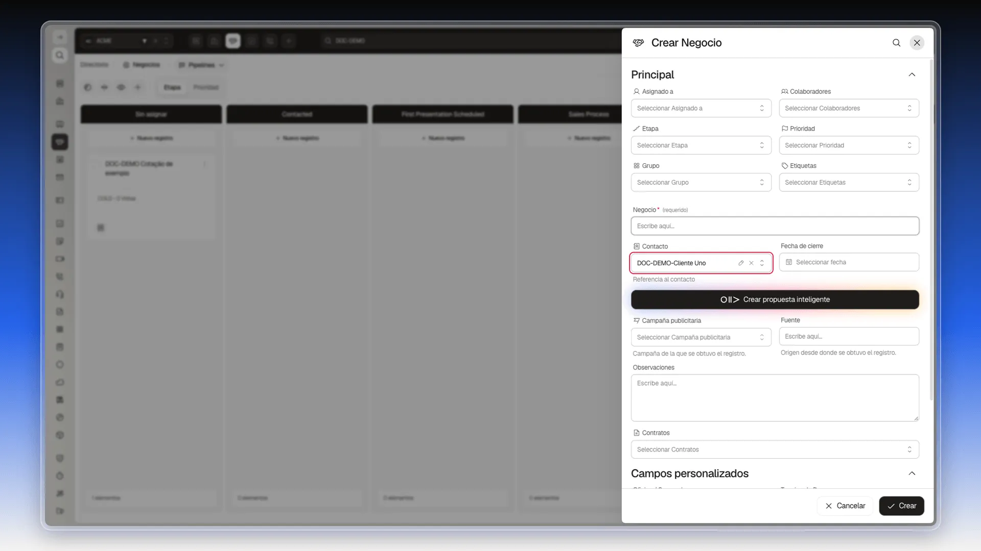Viewport: 981px width, 551px height.
Task: Open the Grupo dropdown
Action: tap(701, 182)
